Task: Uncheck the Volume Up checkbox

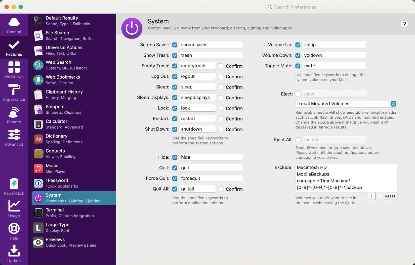Action: (298, 45)
